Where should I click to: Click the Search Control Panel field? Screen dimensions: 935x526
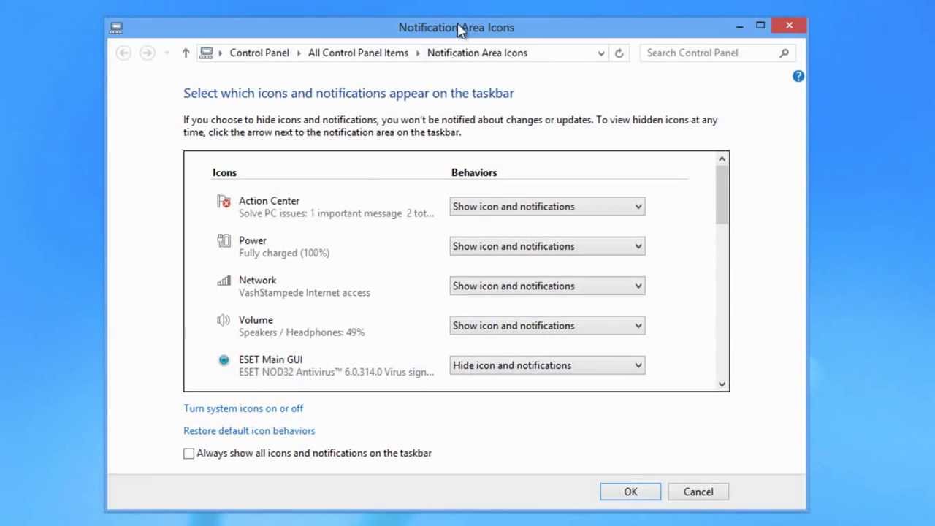point(709,53)
